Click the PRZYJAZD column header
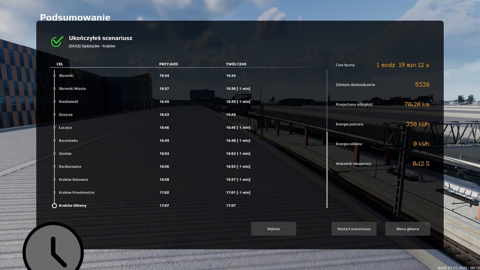Image resolution: width=480 pixels, height=270 pixels. 168,63
